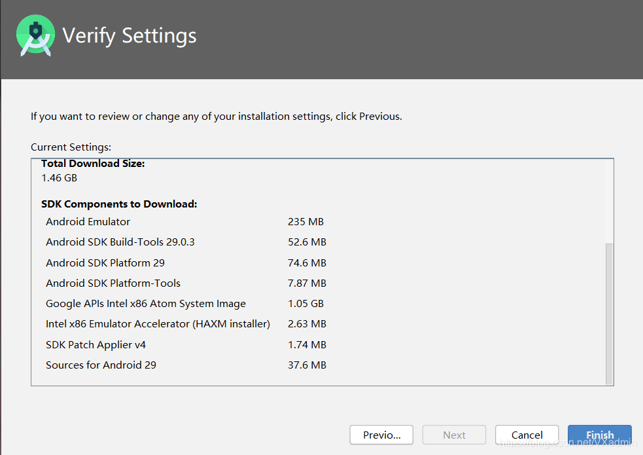Click the Cancel button
The width and height of the screenshot is (643, 455).
(527, 435)
